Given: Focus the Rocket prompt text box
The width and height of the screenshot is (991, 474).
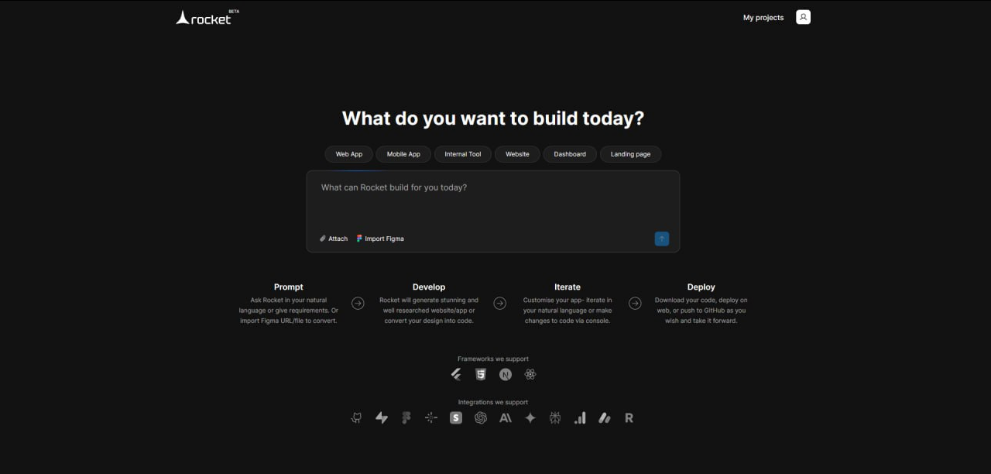Looking at the screenshot, I should (492, 201).
